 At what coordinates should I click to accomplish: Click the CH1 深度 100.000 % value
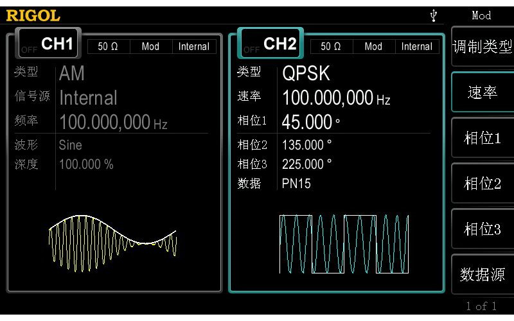click(x=86, y=164)
